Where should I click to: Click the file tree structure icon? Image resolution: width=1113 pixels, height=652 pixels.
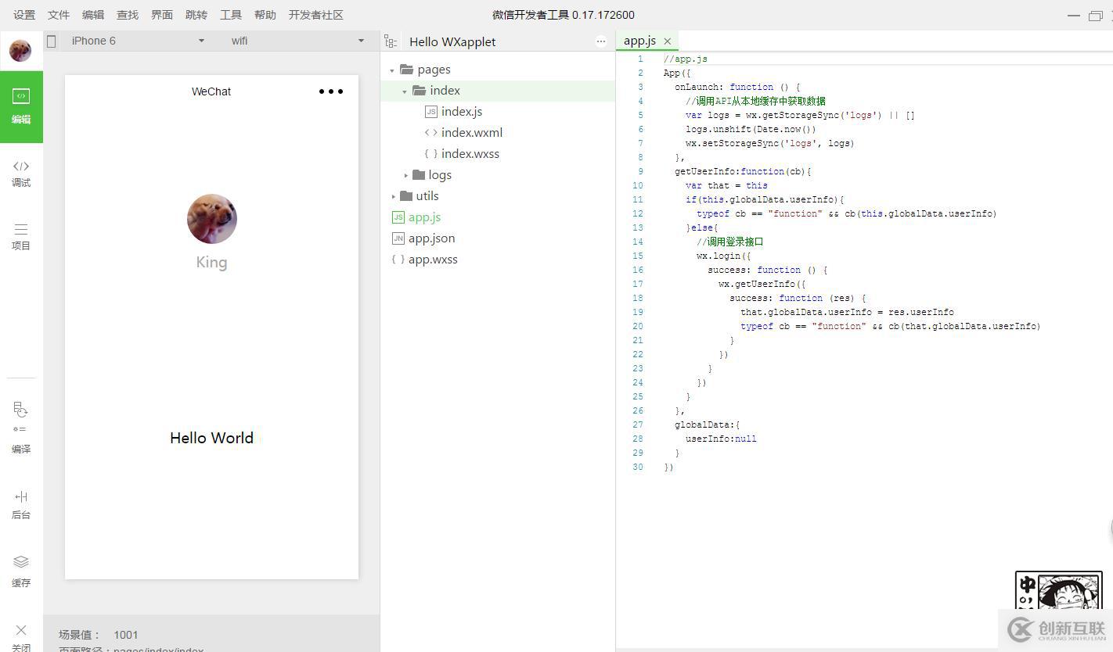[391, 41]
